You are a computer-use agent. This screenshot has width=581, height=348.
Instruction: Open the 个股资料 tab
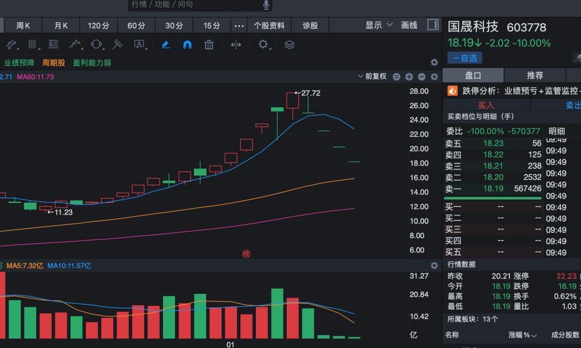(269, 26)
